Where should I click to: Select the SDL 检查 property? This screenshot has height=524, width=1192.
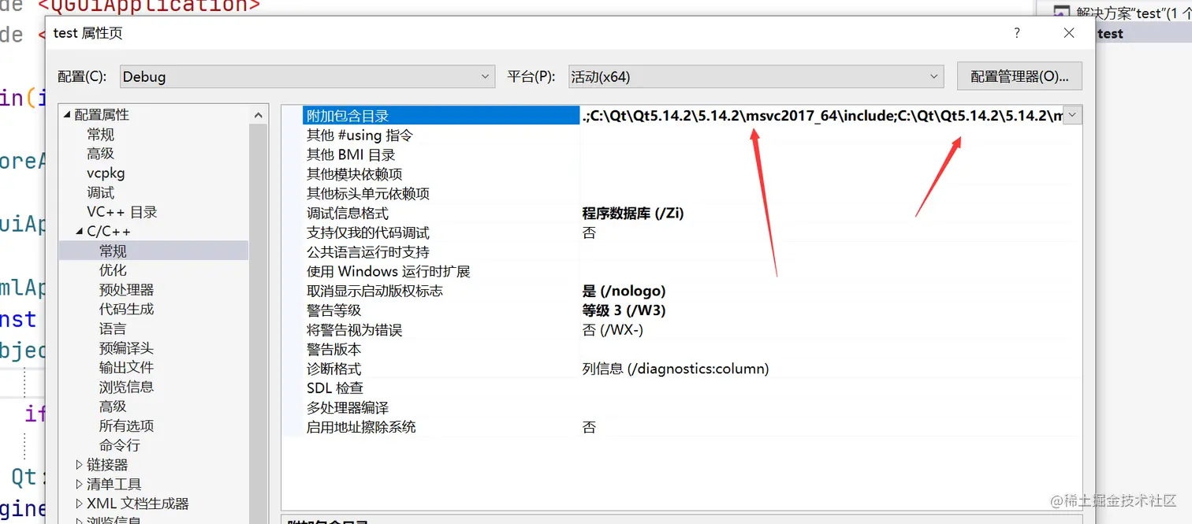coord(335,388)
